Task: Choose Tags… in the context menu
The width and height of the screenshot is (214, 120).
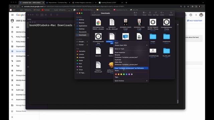Action: pos(131,77)
